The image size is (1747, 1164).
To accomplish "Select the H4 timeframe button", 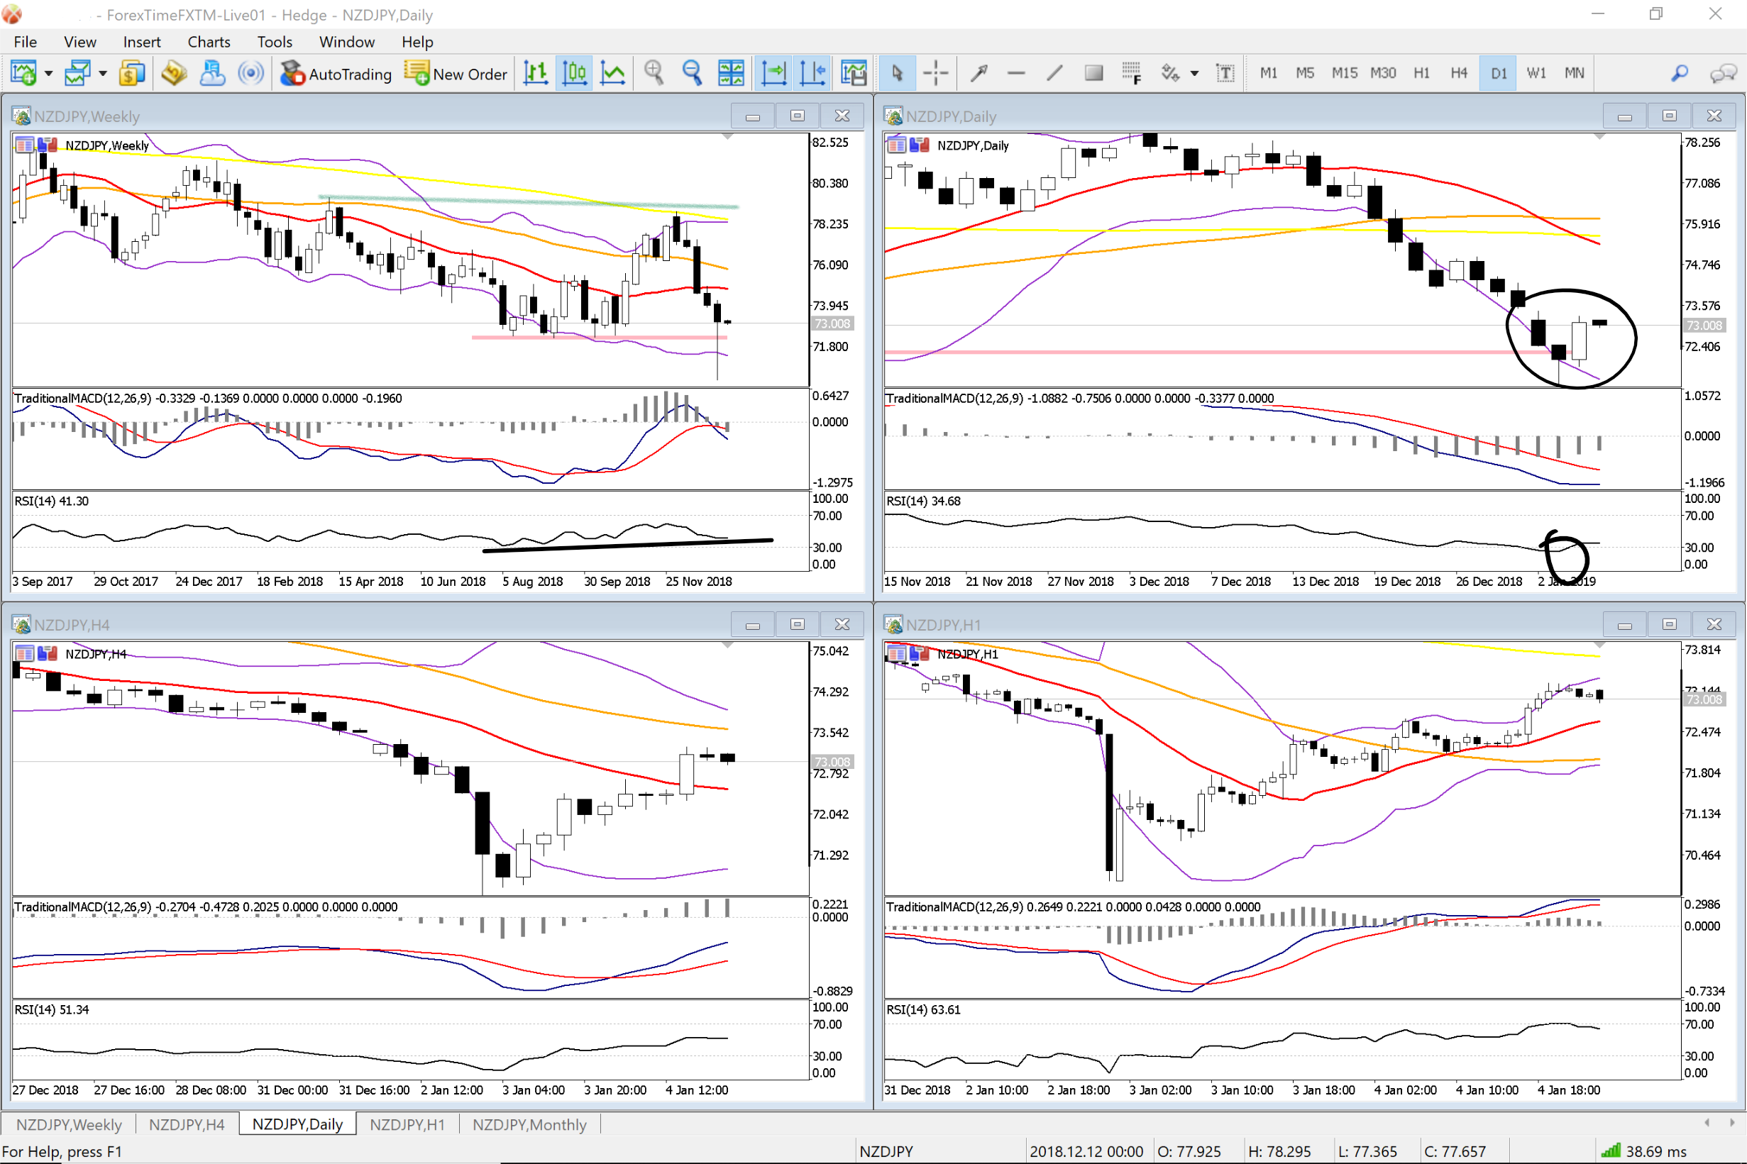I will pyautogui.click(x=1459, y=73).
